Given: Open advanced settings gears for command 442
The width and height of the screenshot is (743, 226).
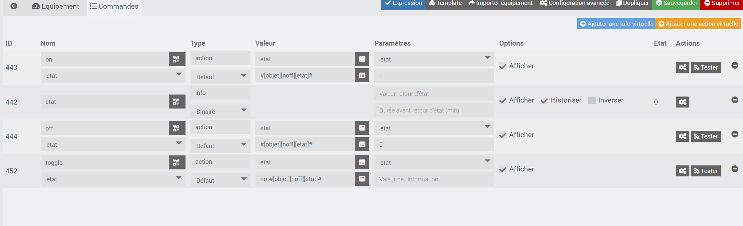Looking at the screenshot, I should pyautogui.click(x=682, y=102).
